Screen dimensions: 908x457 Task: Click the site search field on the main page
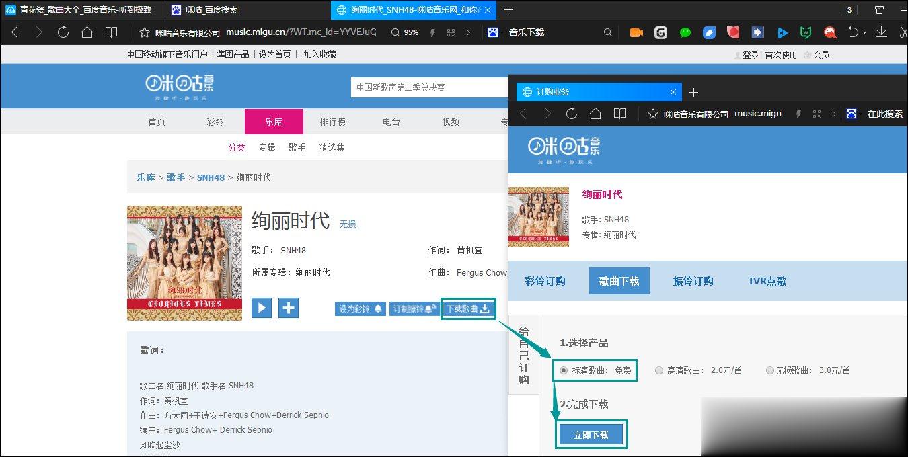(x=429, y=87)
